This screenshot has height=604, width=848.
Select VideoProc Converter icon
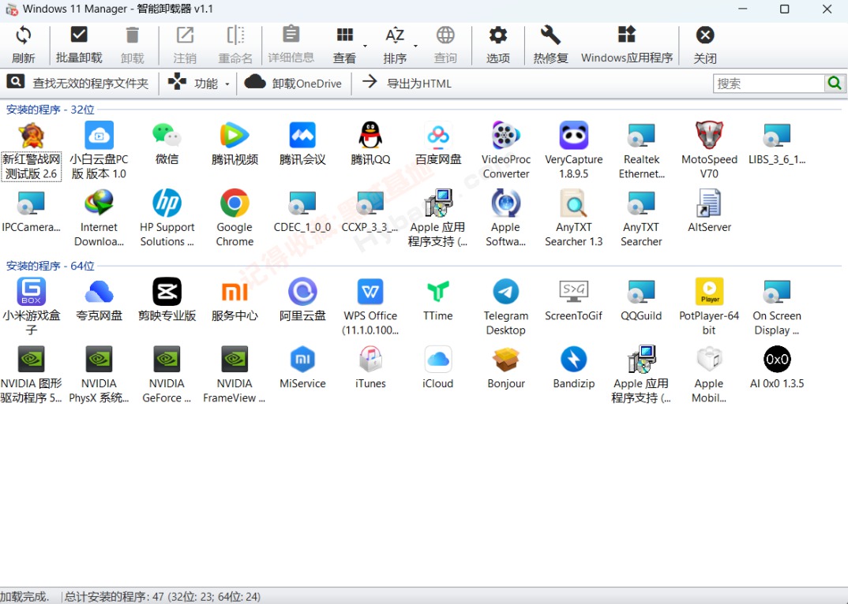coord(506,135)
